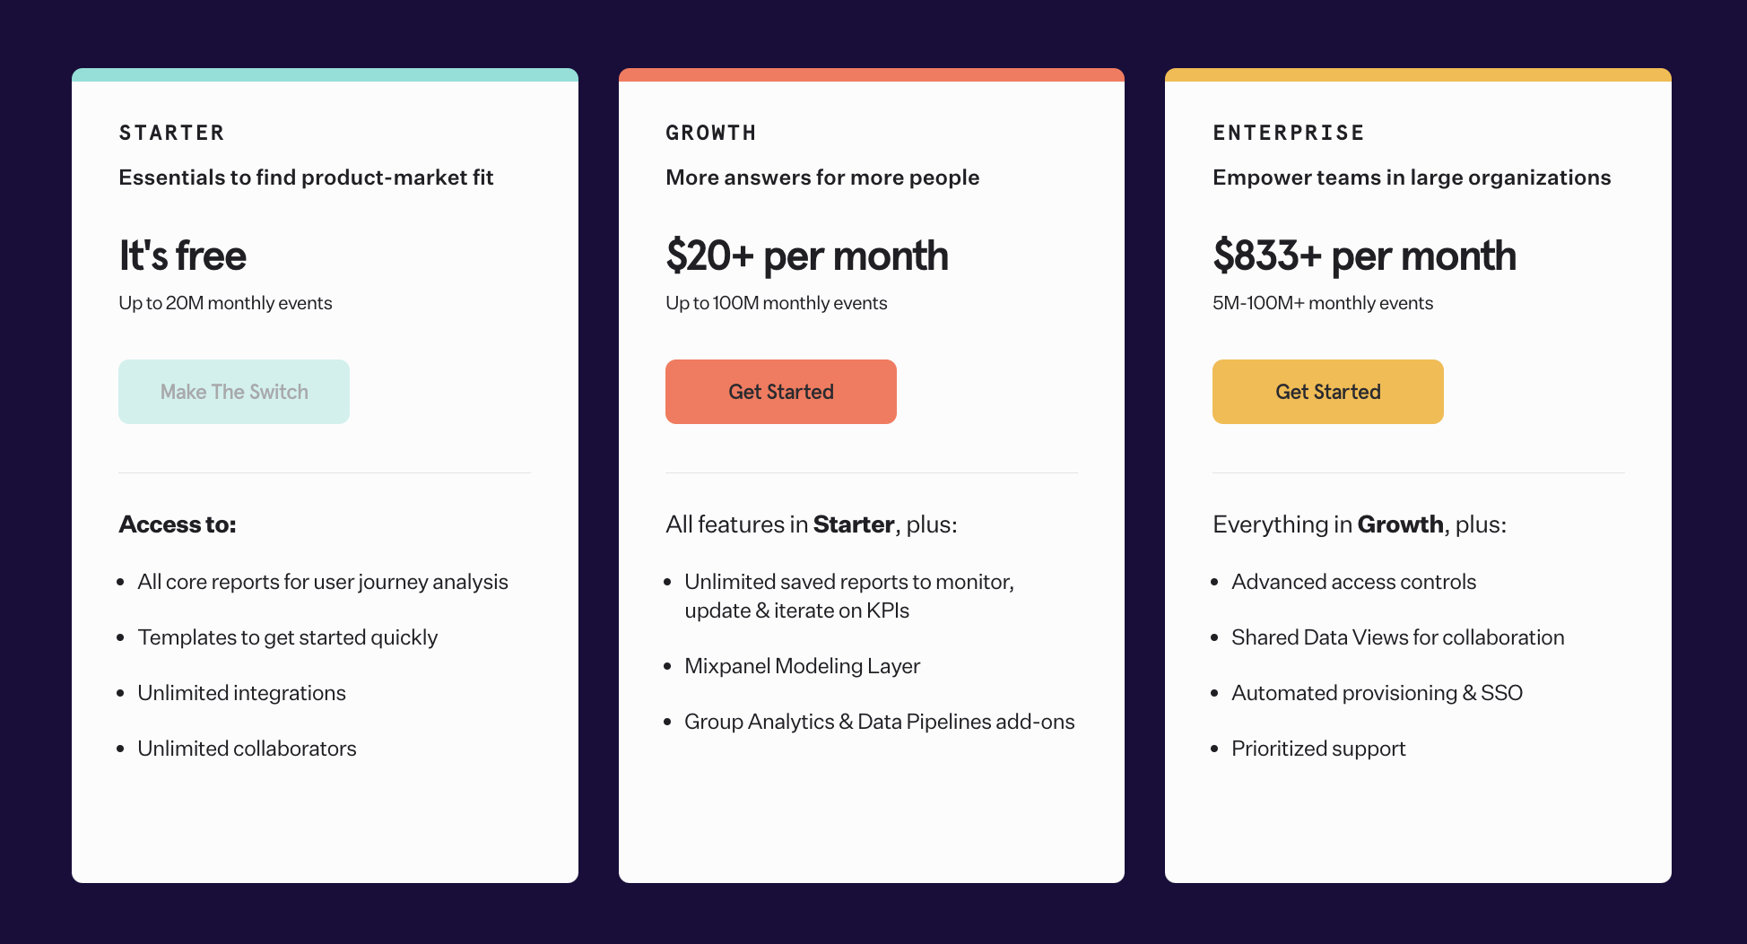Click "Group Analytics & Data Pipelines add-ons"

(x=879, y=722)
